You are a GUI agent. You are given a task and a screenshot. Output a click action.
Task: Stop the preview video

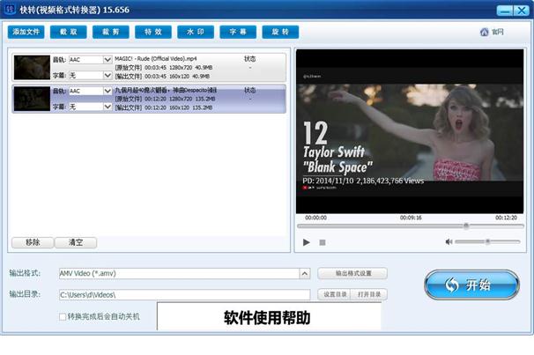click(x=323, y=242)
